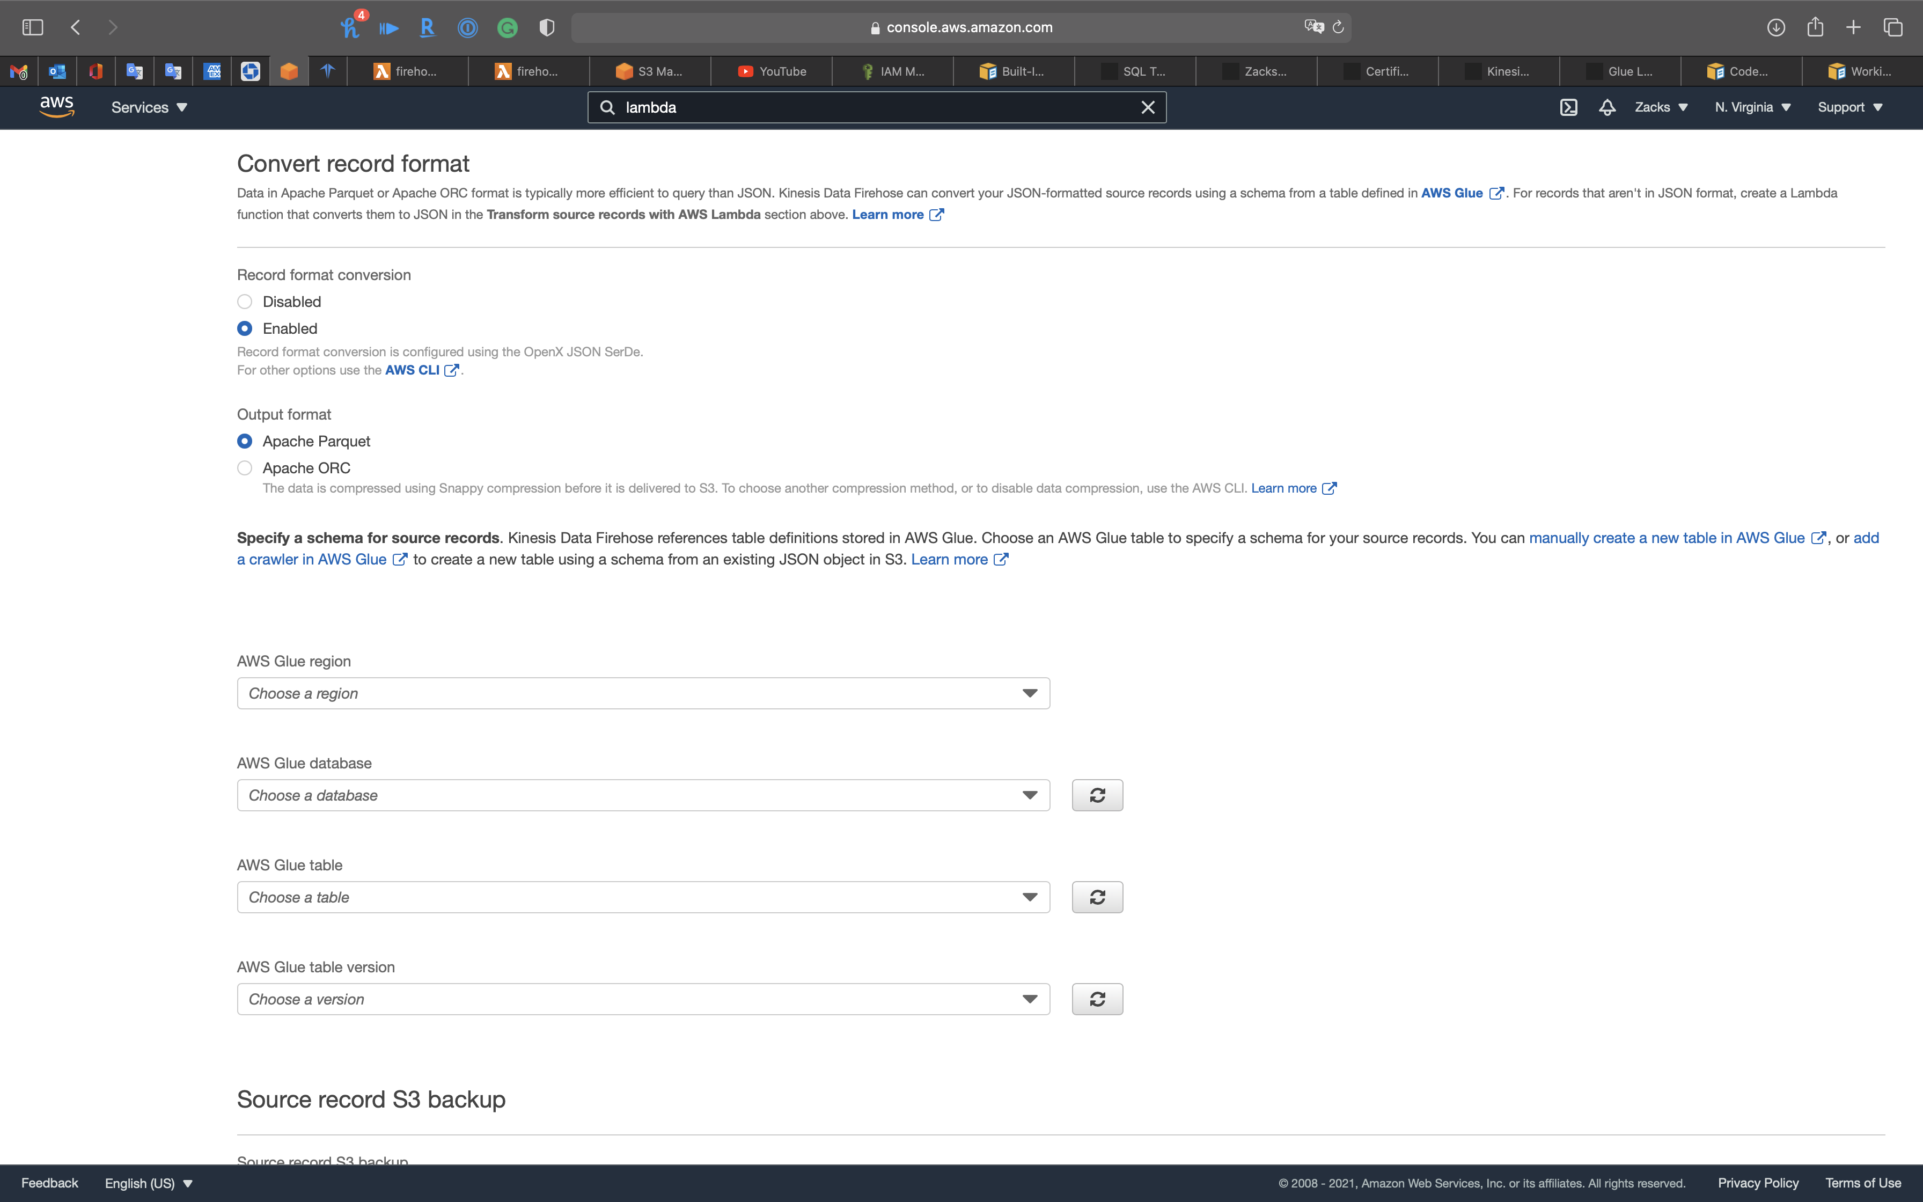Open AWS CloudShell icon in header
This screenshot has height=1202, width=1923.
1568,107
